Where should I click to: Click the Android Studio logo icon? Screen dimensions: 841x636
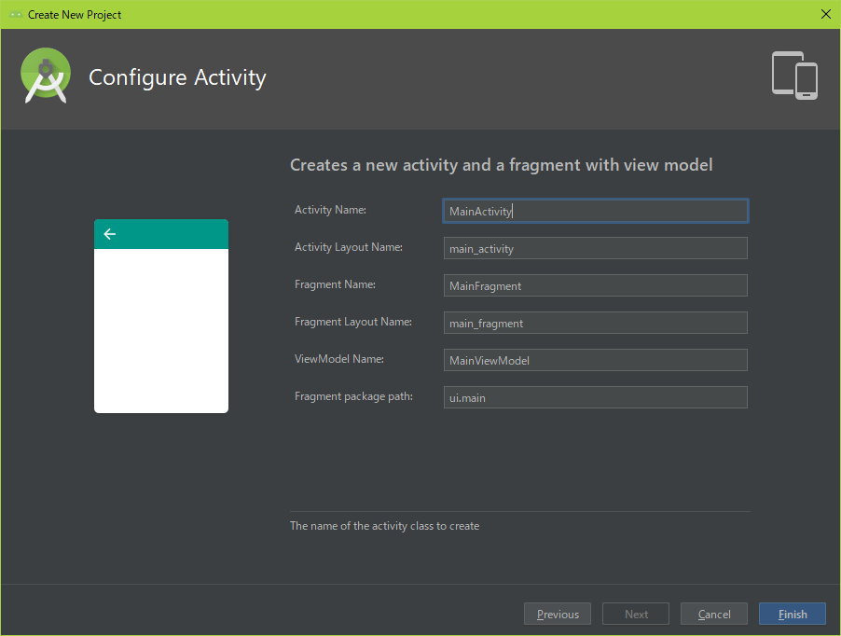[46, 76]
